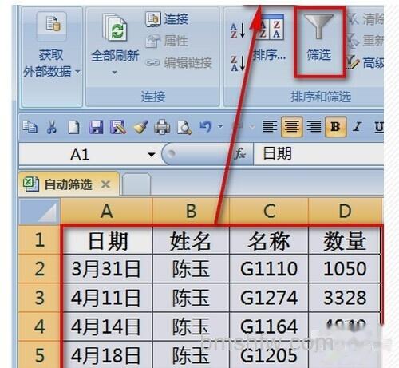Click the 数量 header cell
Screen dimensions: 399x368
[x=345, y=240]
